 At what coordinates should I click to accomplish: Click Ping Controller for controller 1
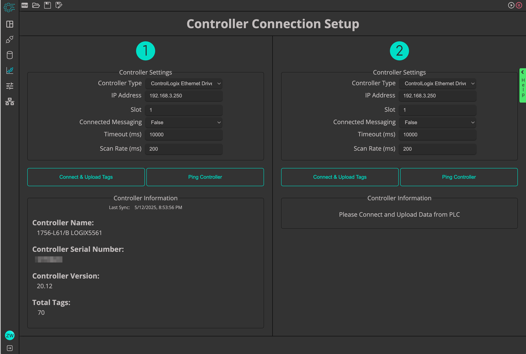point(205,177)
